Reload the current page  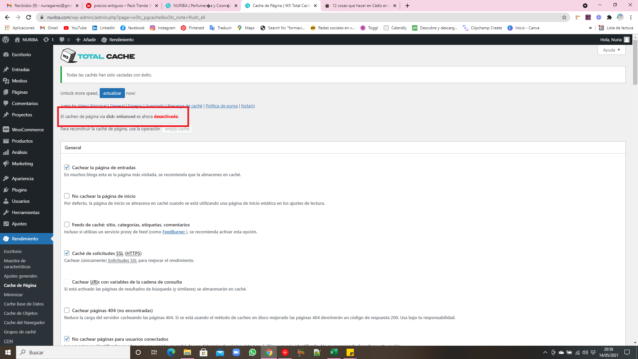click(x=29, y=17)
